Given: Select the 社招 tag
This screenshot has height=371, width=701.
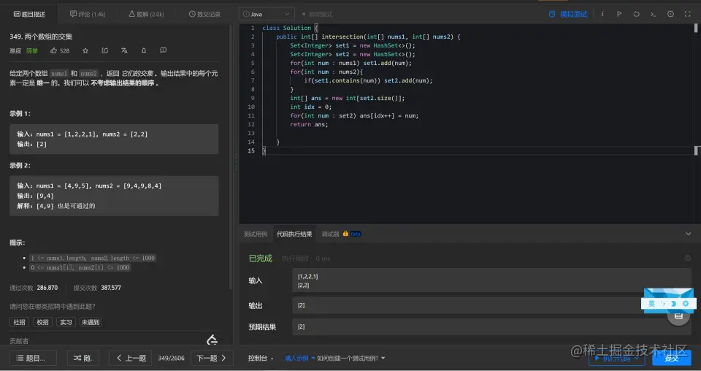Looking at the screenshot, I should click(19, 322).
